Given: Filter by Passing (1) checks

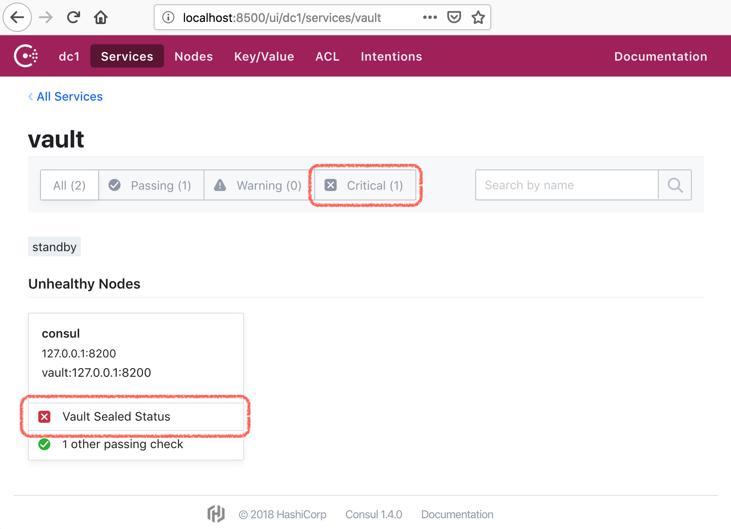Looking at the screenshot, I should [x=151, y=185].
